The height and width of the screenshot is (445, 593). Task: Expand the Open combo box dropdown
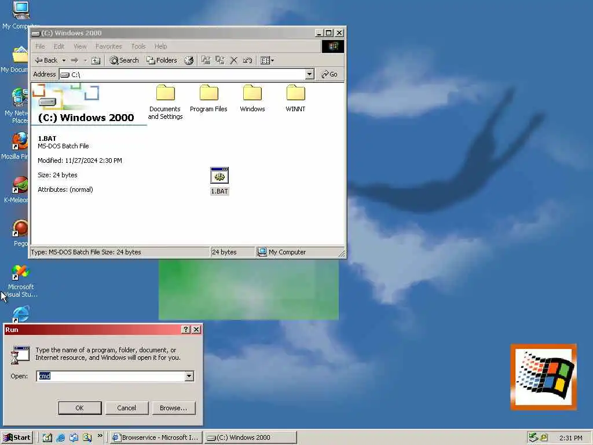189,375
